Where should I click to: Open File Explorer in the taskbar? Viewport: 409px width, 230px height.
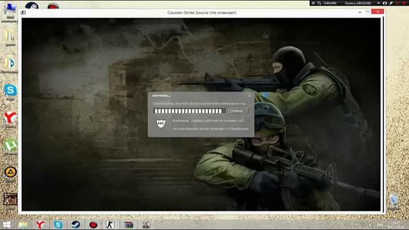(23, 224)
